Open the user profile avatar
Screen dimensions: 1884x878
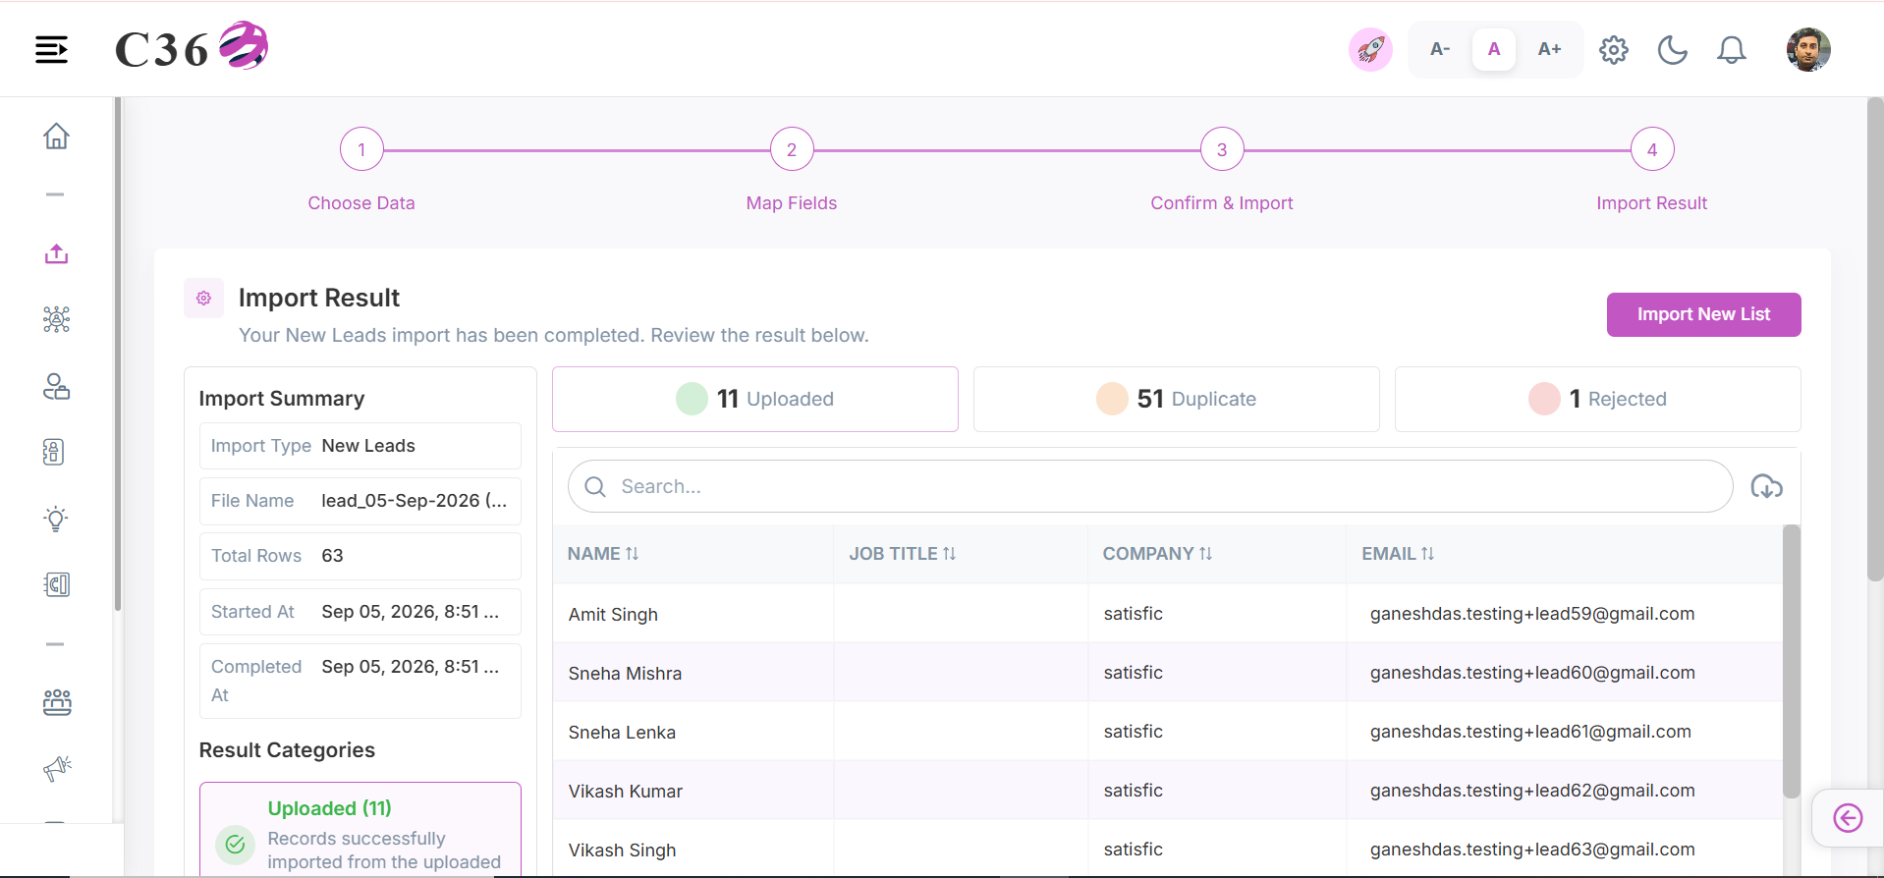point(1808,49)
